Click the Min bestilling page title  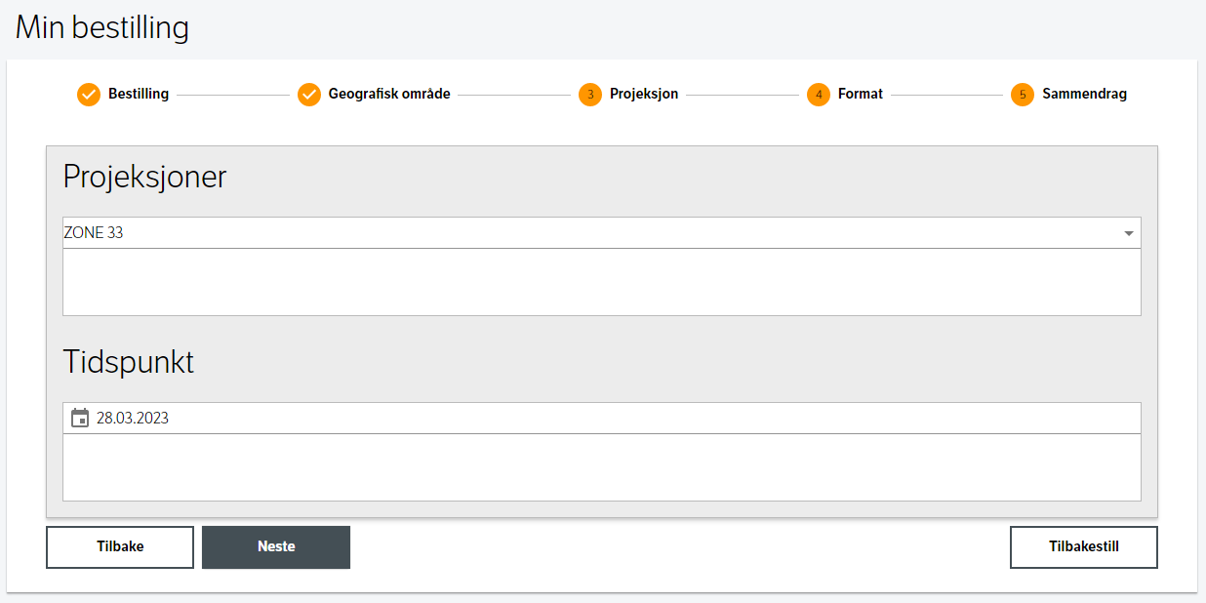coord(102,27)
